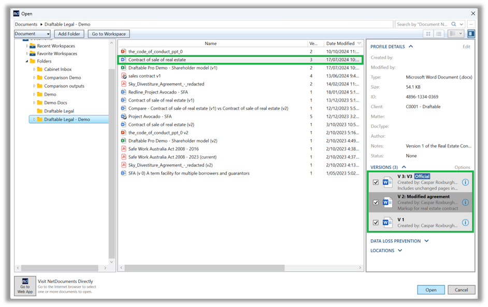Screen dimensions: 488x307
Task: Select Sky_Divestiture_Agreement_-_redacted (v2) file name
Action: [170, 165]
